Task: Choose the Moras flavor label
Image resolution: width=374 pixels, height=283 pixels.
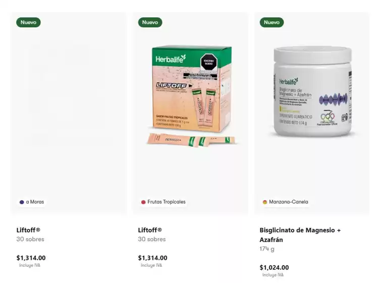Action: coord(35,202)
